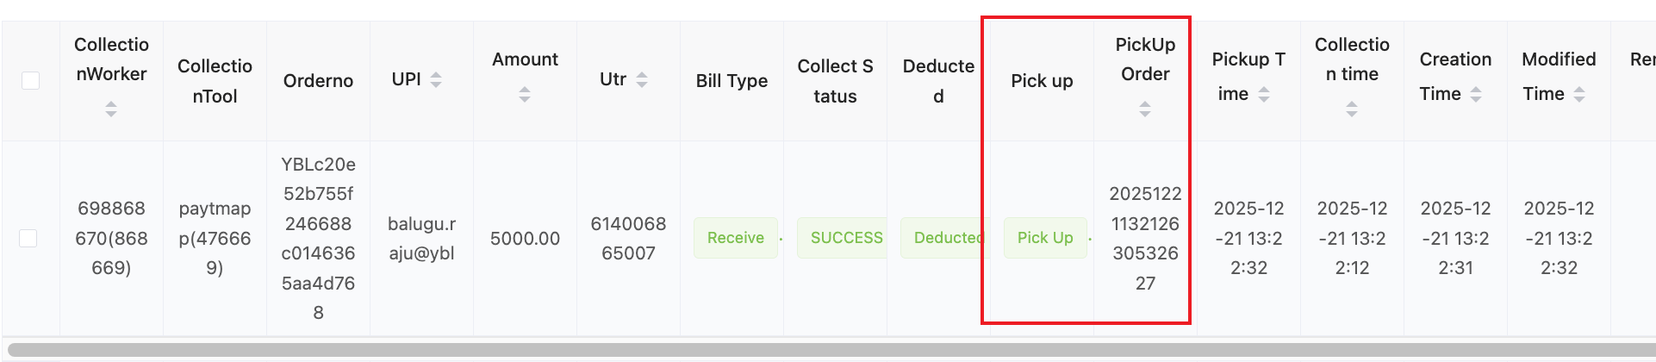Screen dimensions: 1656x362
Task: Click the UPI column sort arrows
Action: pos(436,80)
